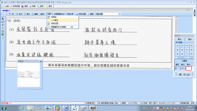Expand the 试卷图像标记 dropdown
Screen dimensions: 197x111
(60, 14)
